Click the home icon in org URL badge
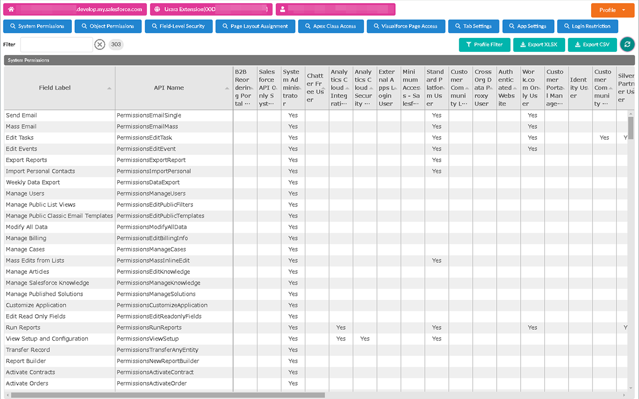The image size is (639, 399). [x=11, y=9]
